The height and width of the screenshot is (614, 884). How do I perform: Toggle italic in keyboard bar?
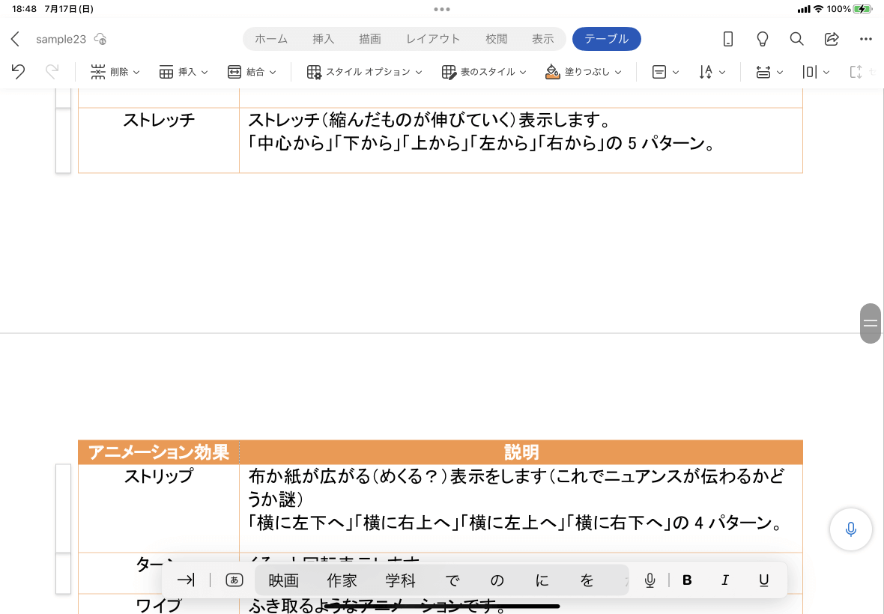pos(725,580)
